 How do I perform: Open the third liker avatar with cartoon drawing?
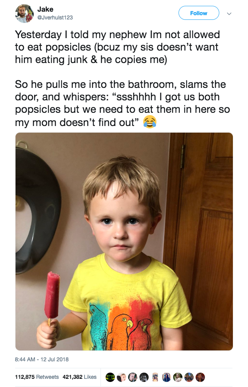[x=132, y=377]
